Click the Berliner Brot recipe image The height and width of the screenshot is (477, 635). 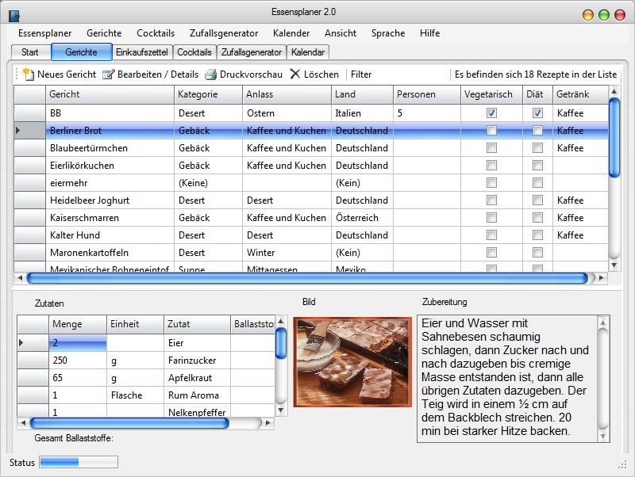352,362
